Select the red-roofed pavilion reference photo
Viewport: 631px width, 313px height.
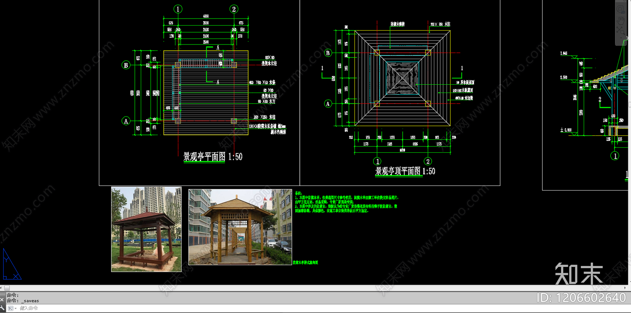[146, 229]
